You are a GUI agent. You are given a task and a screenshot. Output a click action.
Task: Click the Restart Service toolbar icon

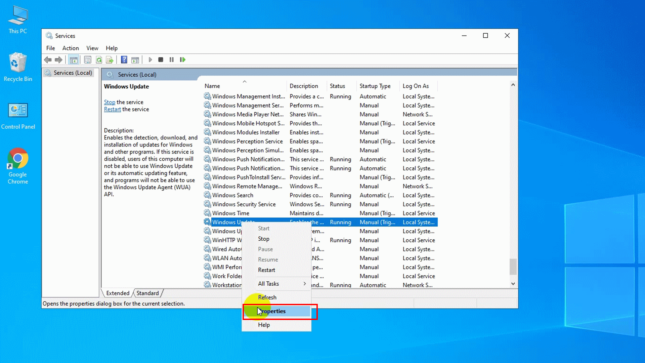tap(182, 60)
